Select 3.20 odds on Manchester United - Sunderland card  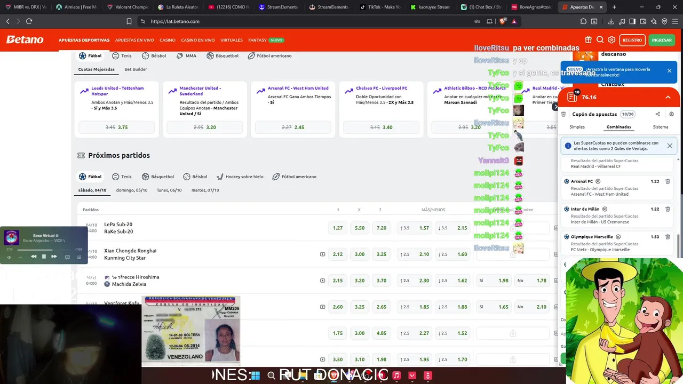coord(205,127)
